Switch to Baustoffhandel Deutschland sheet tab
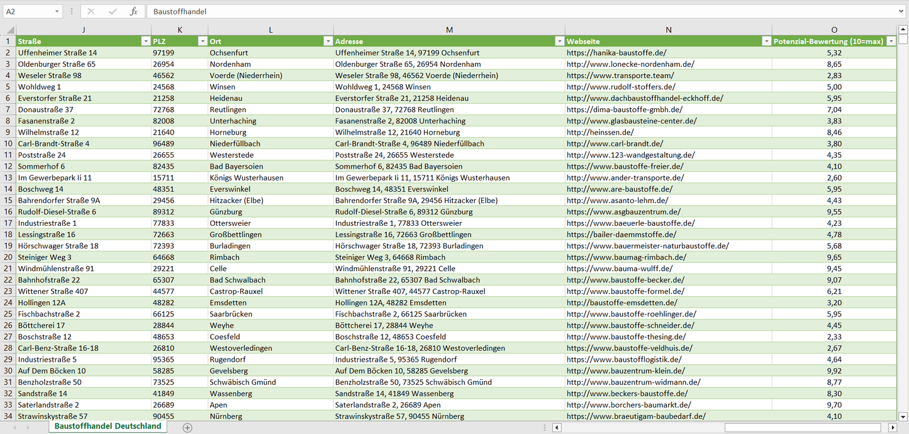This screenshot has width=909, height=434. coord(108,426)
